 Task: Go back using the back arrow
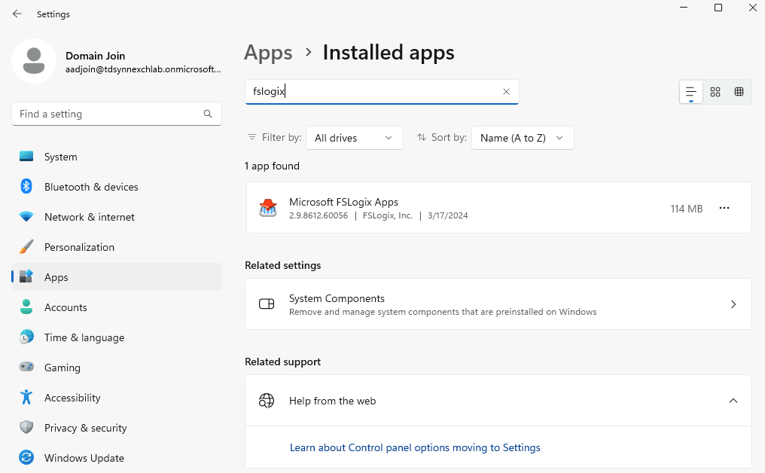(x=17, y=14)
